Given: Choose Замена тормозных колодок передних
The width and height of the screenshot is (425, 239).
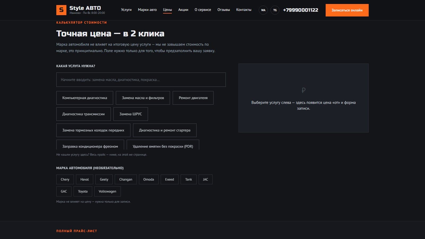Looking at the screenshot, I should click(x=93, y=130).
